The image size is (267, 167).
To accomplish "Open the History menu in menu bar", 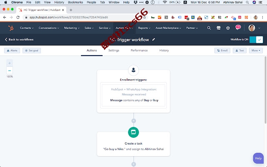I will click(x=59, y=2).
